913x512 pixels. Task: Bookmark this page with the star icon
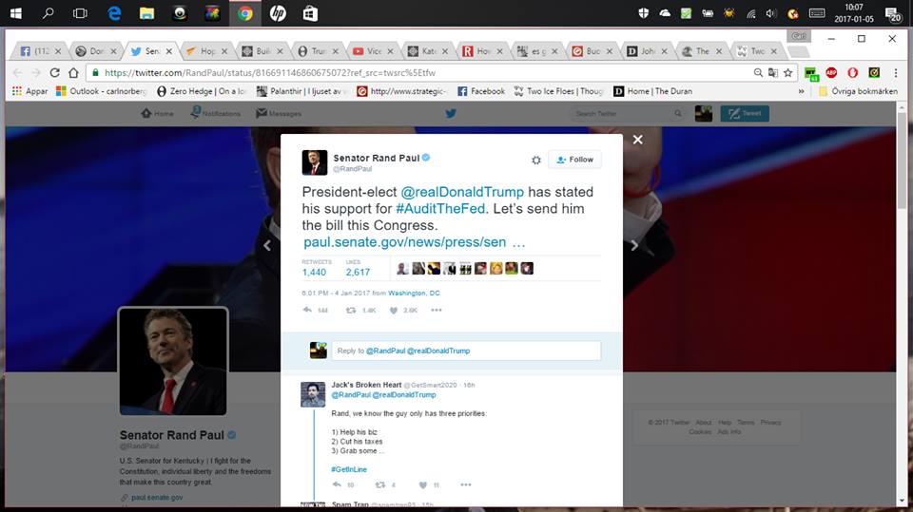click(787, 72)
